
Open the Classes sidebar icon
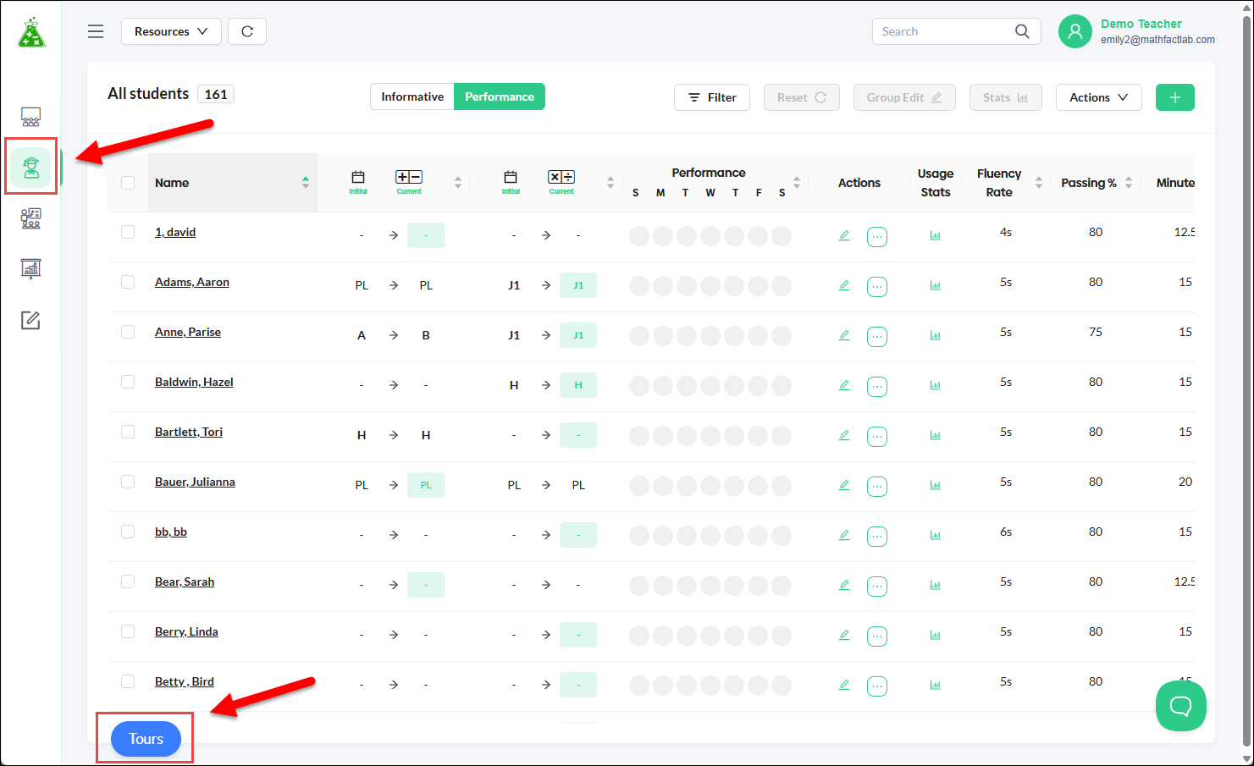click(30, 117)
